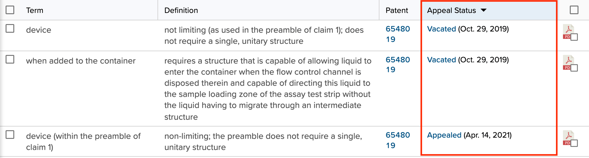The image size is (589, 158).
Task: Open the Vacated link in the first row
Action: (x=441, y=29)
